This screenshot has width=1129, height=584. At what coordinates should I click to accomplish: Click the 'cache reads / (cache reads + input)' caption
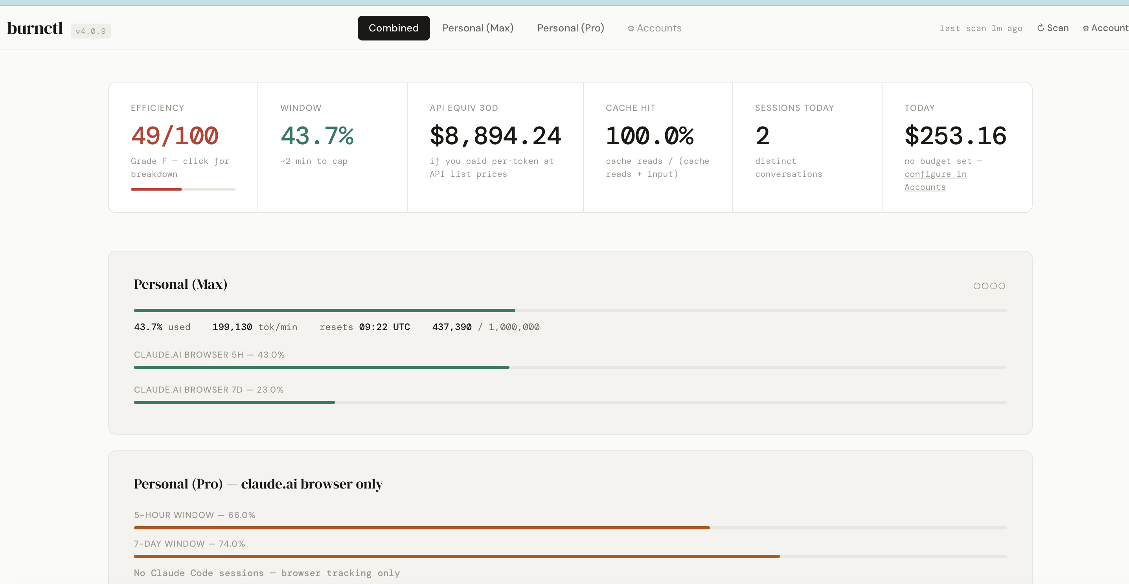point(657,167)
